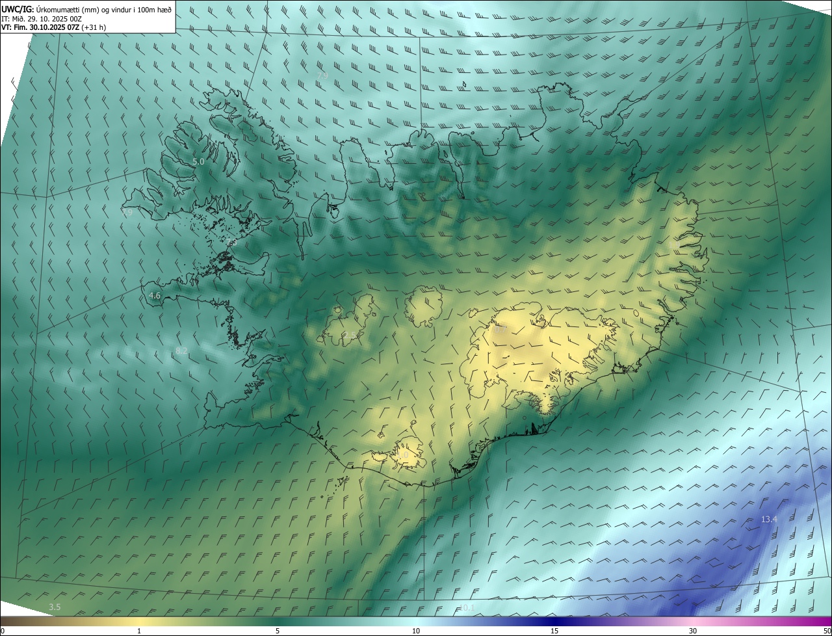The image size is (832, 636).
Task: Click the 2.5 value label on the glacier
Action: coord(350,336)
